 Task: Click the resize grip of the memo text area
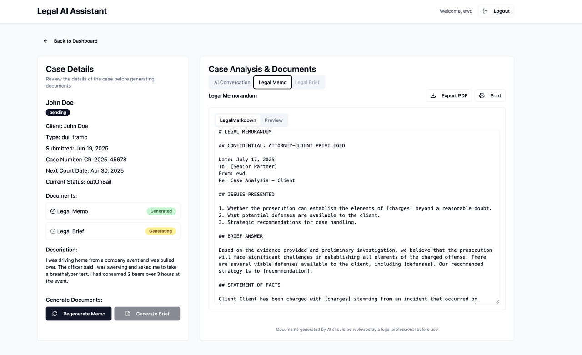[497, 301]
